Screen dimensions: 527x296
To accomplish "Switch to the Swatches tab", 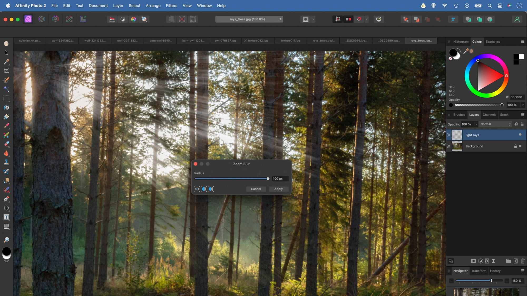I will click(493, 42).
